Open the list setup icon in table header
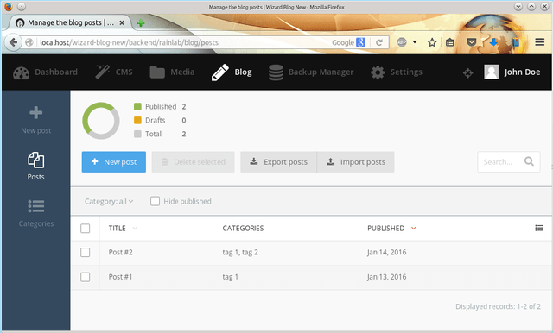 [x=539, y=228]
